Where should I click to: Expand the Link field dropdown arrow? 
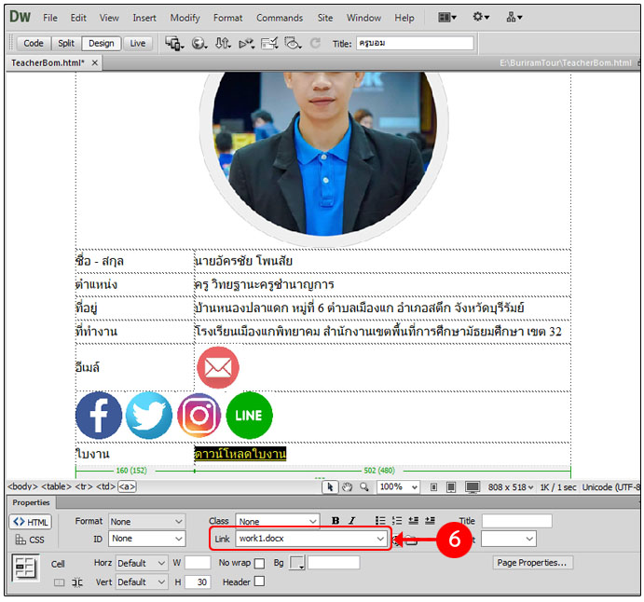coord(380,539)
